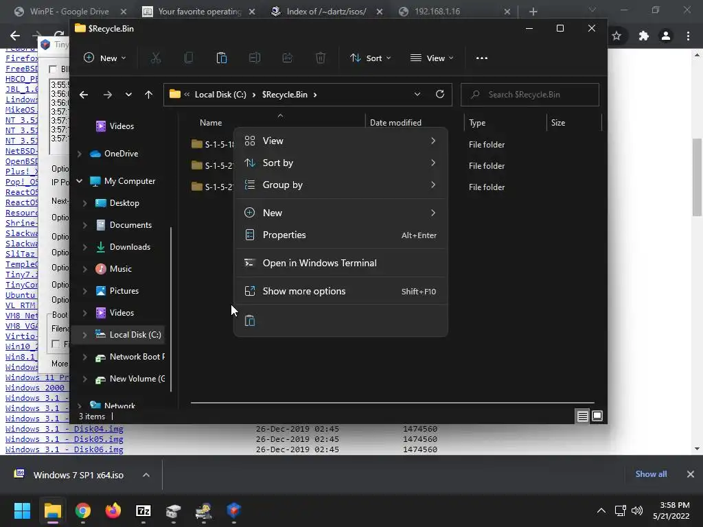
Task: Expand Local Disk (C:) tree node
Action: pyautogui.click(x=84, y=335)
